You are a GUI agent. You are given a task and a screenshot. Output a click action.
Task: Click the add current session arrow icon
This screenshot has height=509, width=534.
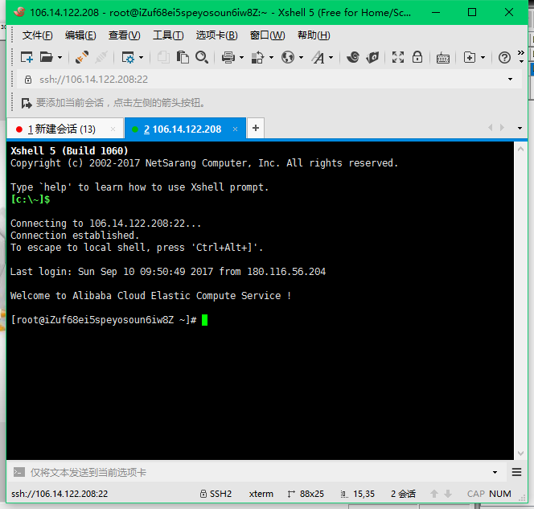27,103
